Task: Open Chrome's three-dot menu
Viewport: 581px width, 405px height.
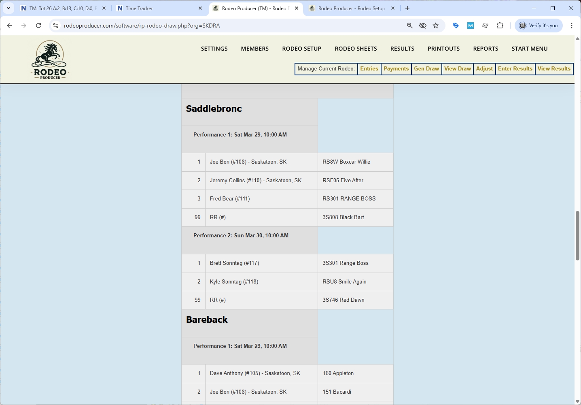Action: (572, 25)
